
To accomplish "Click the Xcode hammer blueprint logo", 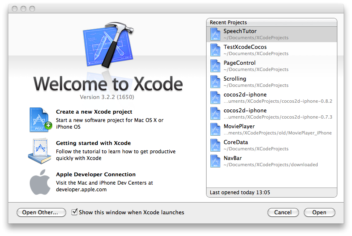I will pos(108,44).
